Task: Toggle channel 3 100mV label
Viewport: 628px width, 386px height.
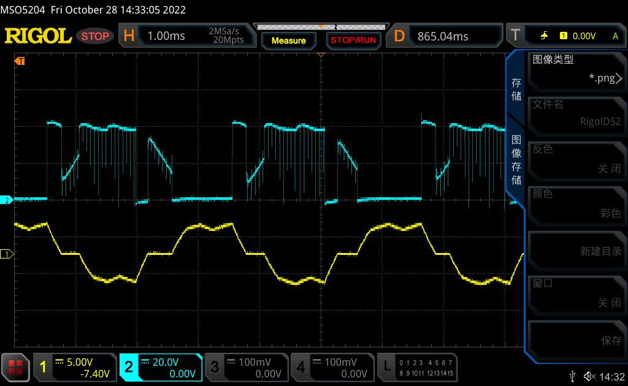Action: point(247,367)
